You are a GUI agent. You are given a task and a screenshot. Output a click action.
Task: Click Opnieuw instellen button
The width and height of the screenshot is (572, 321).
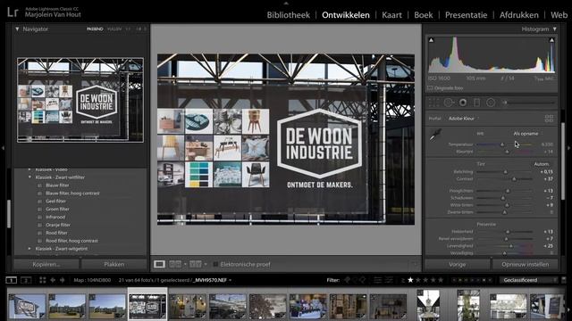pyautogui.click(x=525, y=264)
